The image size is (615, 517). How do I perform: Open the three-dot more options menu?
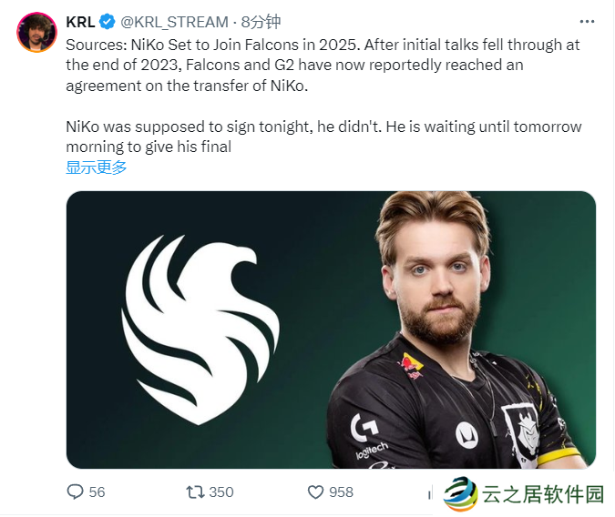pyautogui.click(x=587, y=22)
